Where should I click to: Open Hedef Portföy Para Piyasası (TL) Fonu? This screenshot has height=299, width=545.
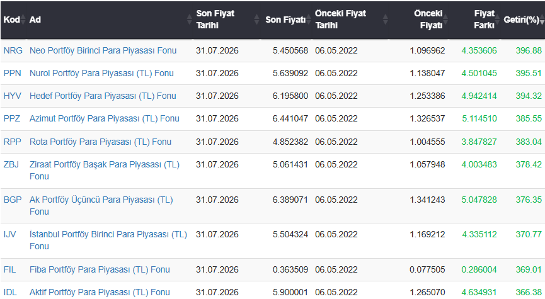coord(103,96)
